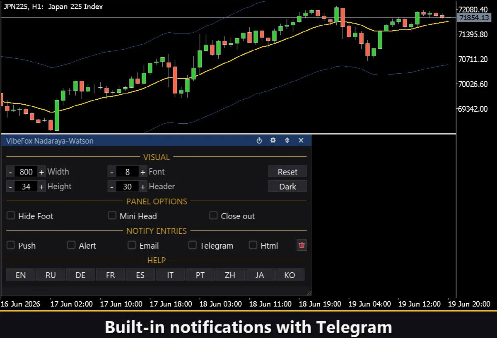Viewport: 497px width, 338px height.
Task: Select the DE help language button
Action: (81, 275)
